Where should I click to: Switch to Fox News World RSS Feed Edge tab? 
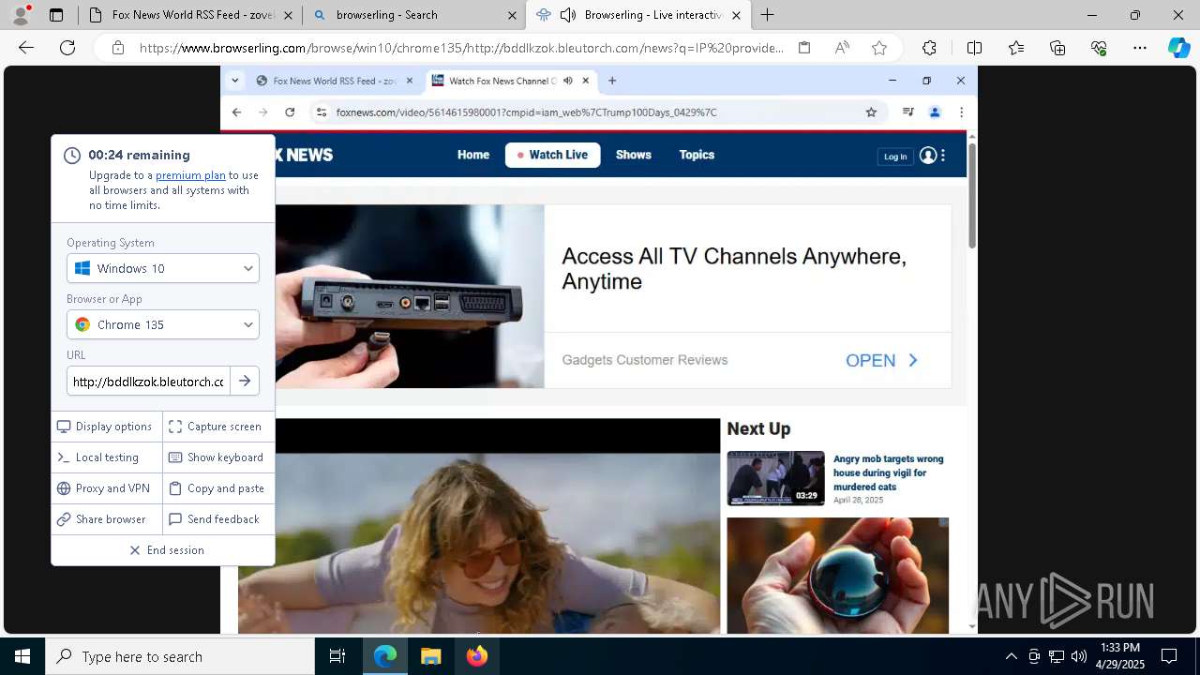(x=191, y=15)
